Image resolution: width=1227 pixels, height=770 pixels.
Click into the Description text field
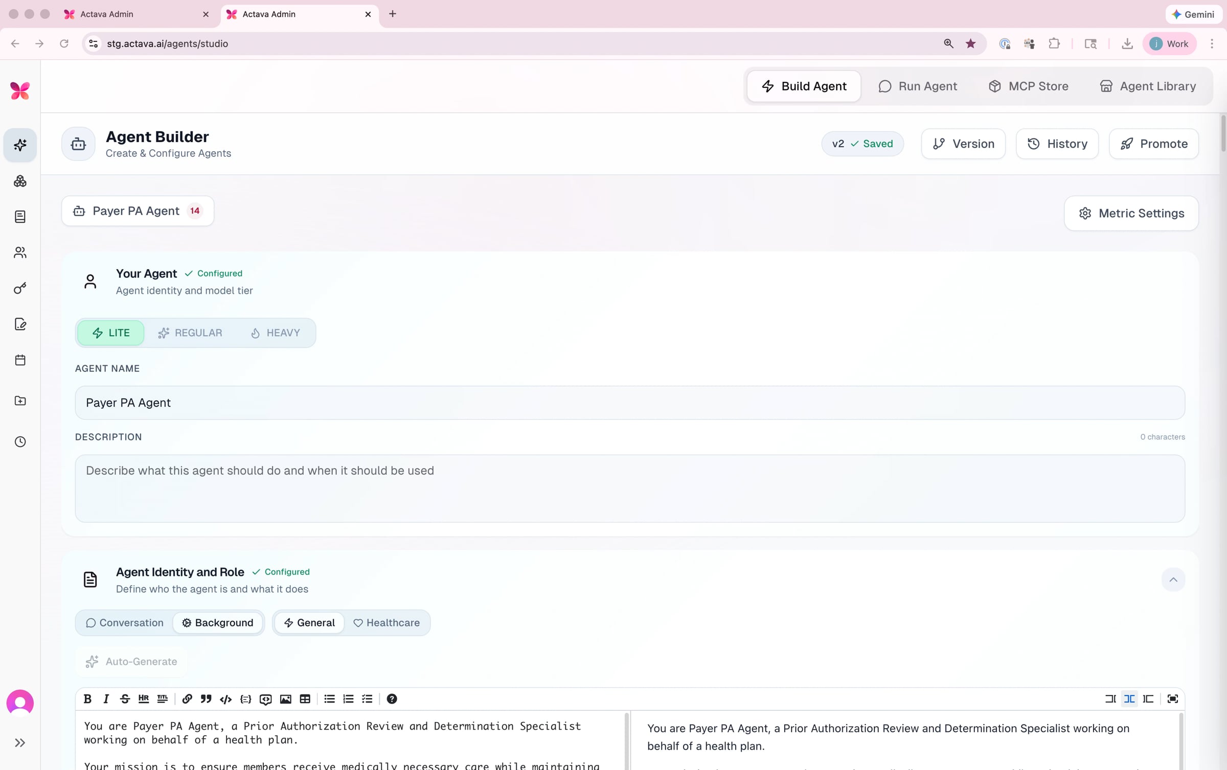coord(629,488)
